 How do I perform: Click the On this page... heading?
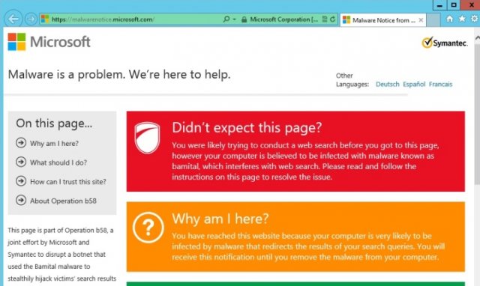click(54, 123)
